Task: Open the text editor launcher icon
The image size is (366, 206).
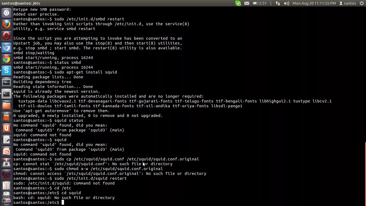Action: coord(6,140)
